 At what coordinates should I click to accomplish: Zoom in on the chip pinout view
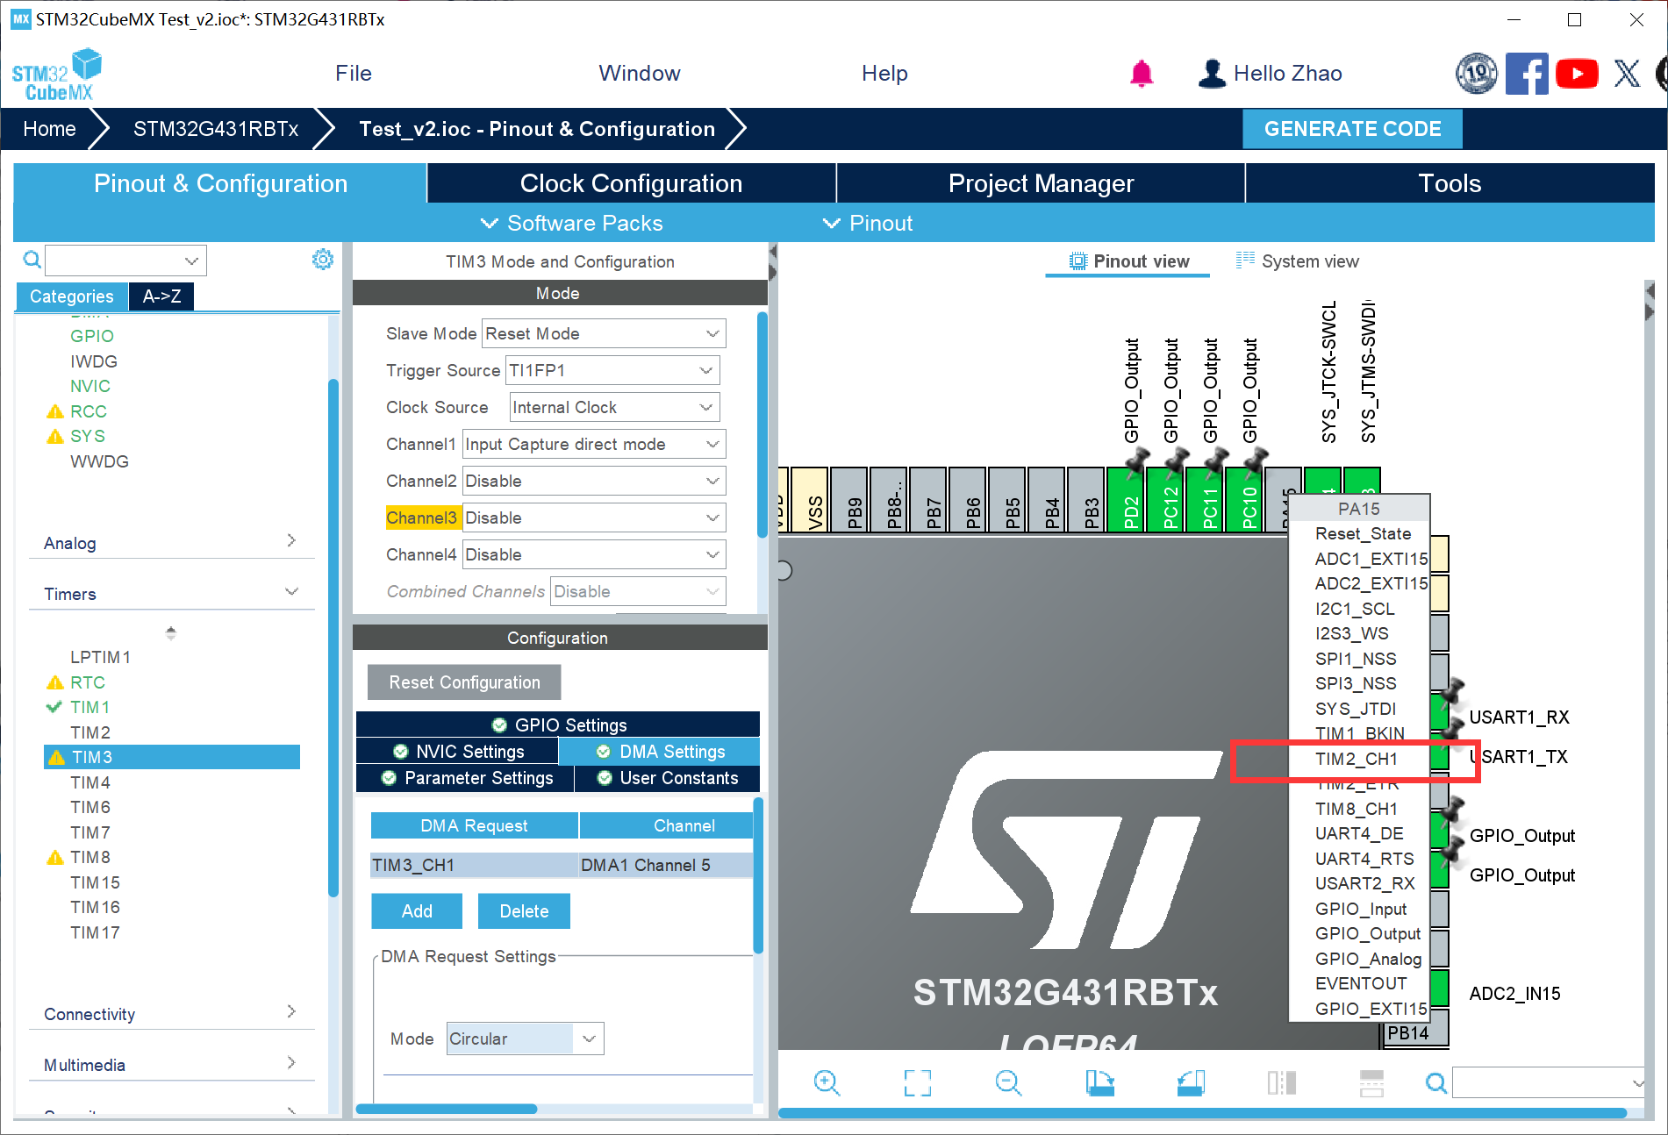click(x=827, y=1082)
